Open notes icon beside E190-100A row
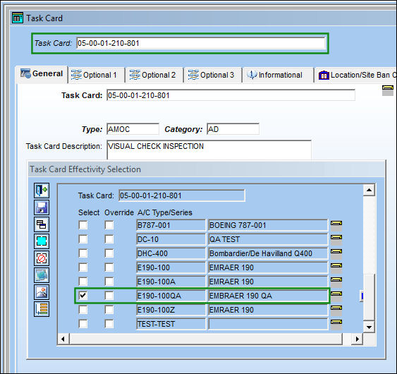The height and width of the screenshot is (374, 397). click(336, 282)
